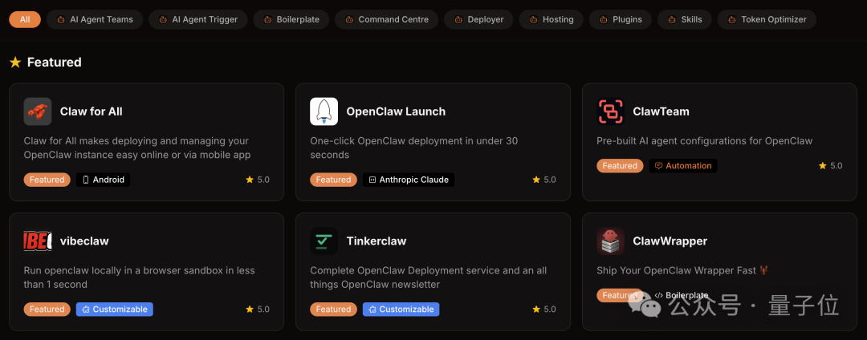Click the Anthropic Claude tag
The image size is (867, 340).
408,180
